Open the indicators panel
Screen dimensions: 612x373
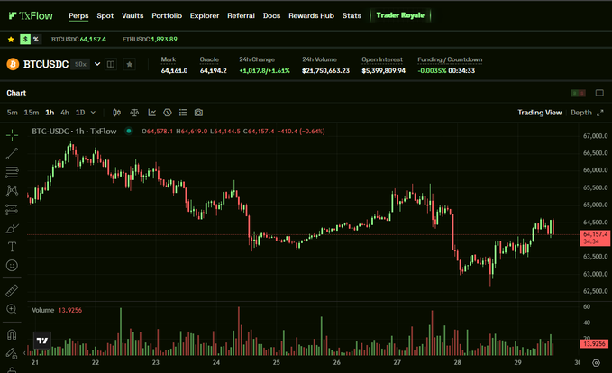tap(151, 113)
